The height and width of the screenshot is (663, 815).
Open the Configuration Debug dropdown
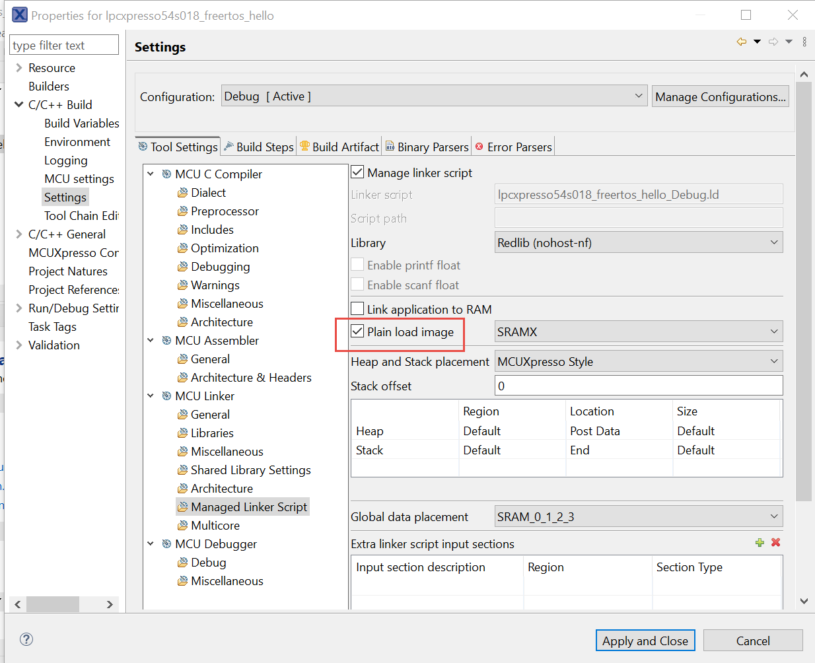click(434, 96)
